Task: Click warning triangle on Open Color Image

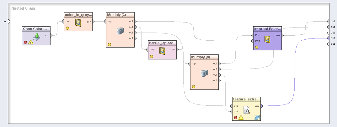Action: pyautogui.click(x=31, y=42)
